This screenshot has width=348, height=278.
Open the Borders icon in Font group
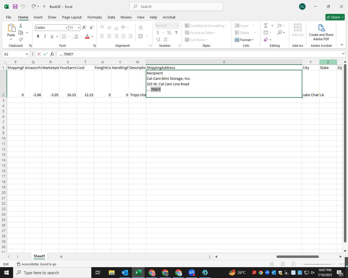click(x=64, y=36)
